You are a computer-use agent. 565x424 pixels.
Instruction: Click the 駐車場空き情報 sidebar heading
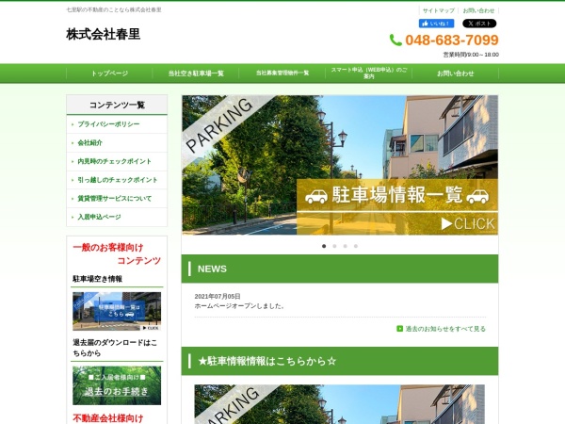(97, 279)
